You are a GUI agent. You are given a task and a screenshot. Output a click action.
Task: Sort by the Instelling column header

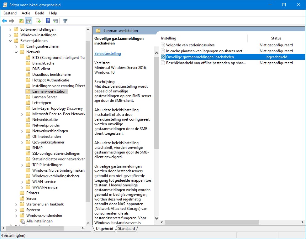pyautogui.click(x=203, y=38)
